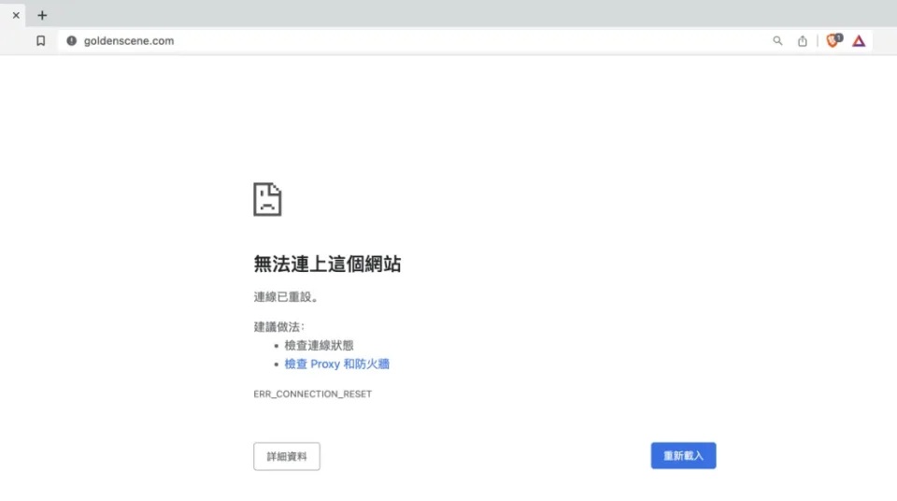Click the 連線已重設 message text
This screenshot has height=501, width=897.
pos(286,296)
